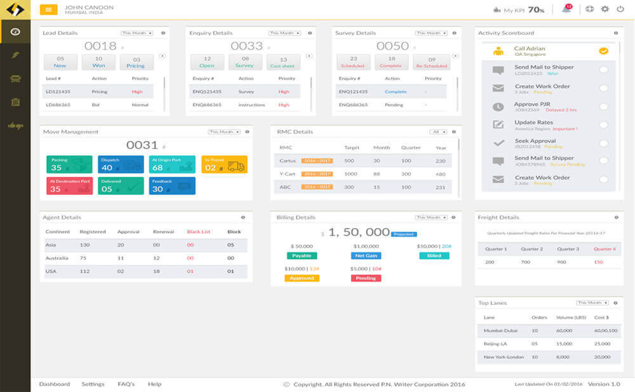The height and width of the screenshot is (392, 635).
Task: Open Settings in the footer menu
Action: click(93, 384)
